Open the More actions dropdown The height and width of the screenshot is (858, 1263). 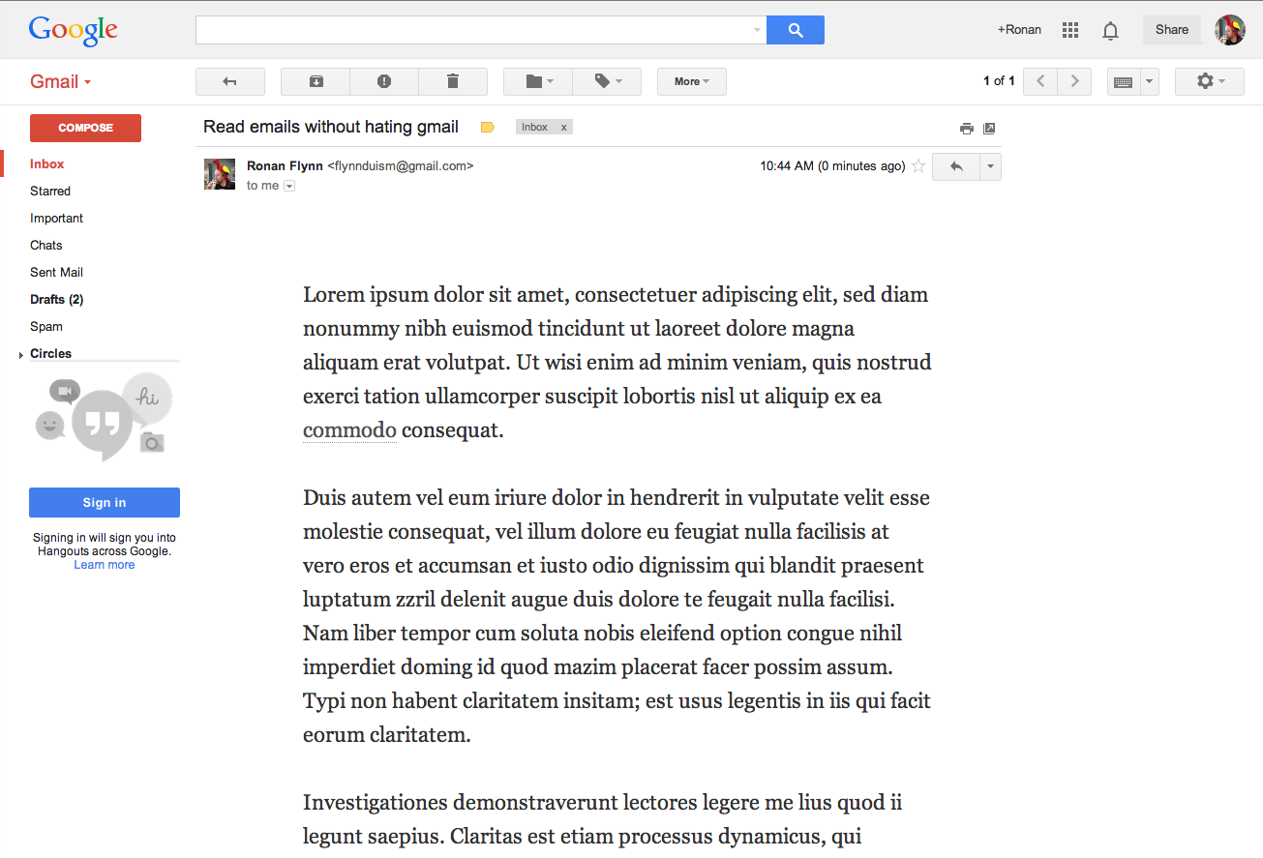click(x=691, y=81)
